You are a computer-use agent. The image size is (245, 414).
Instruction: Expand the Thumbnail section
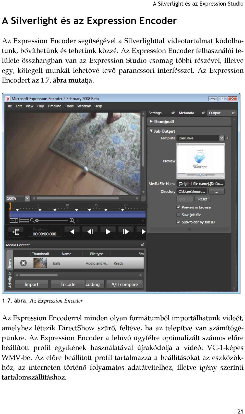coord(151,121)
